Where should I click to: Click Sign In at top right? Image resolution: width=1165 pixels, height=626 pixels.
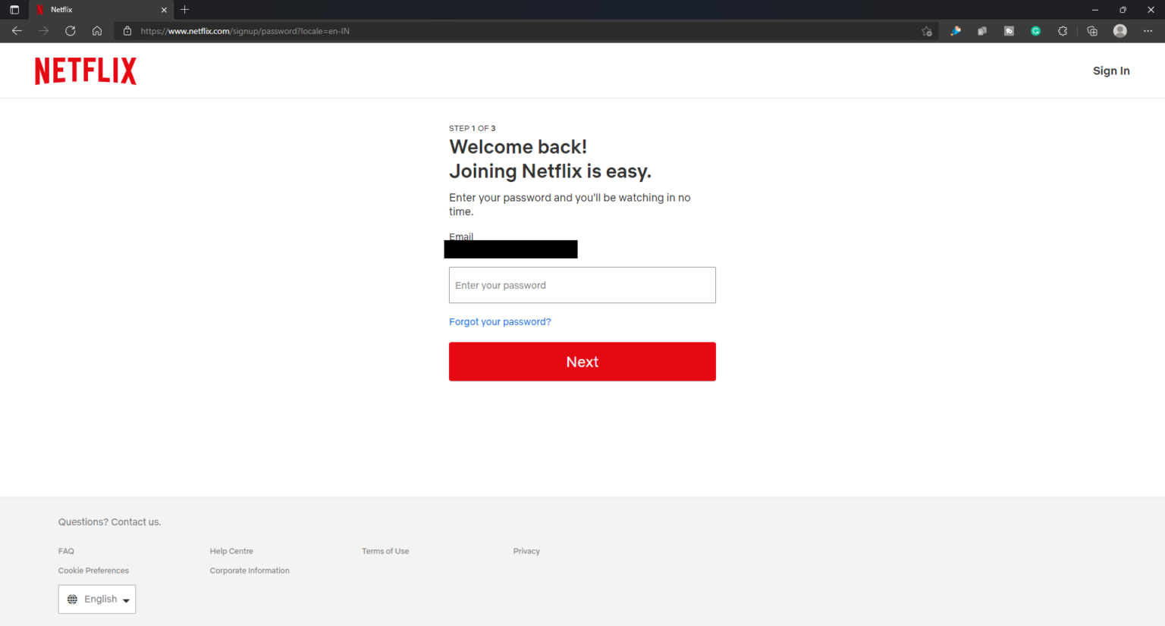(x=1110, y=70)
